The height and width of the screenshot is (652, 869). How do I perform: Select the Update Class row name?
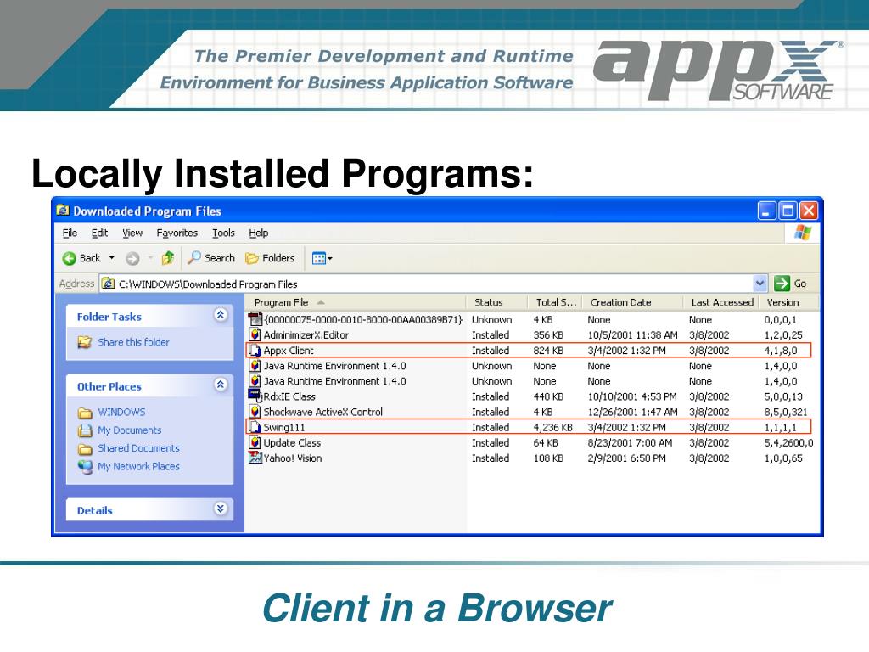[292, 443]
